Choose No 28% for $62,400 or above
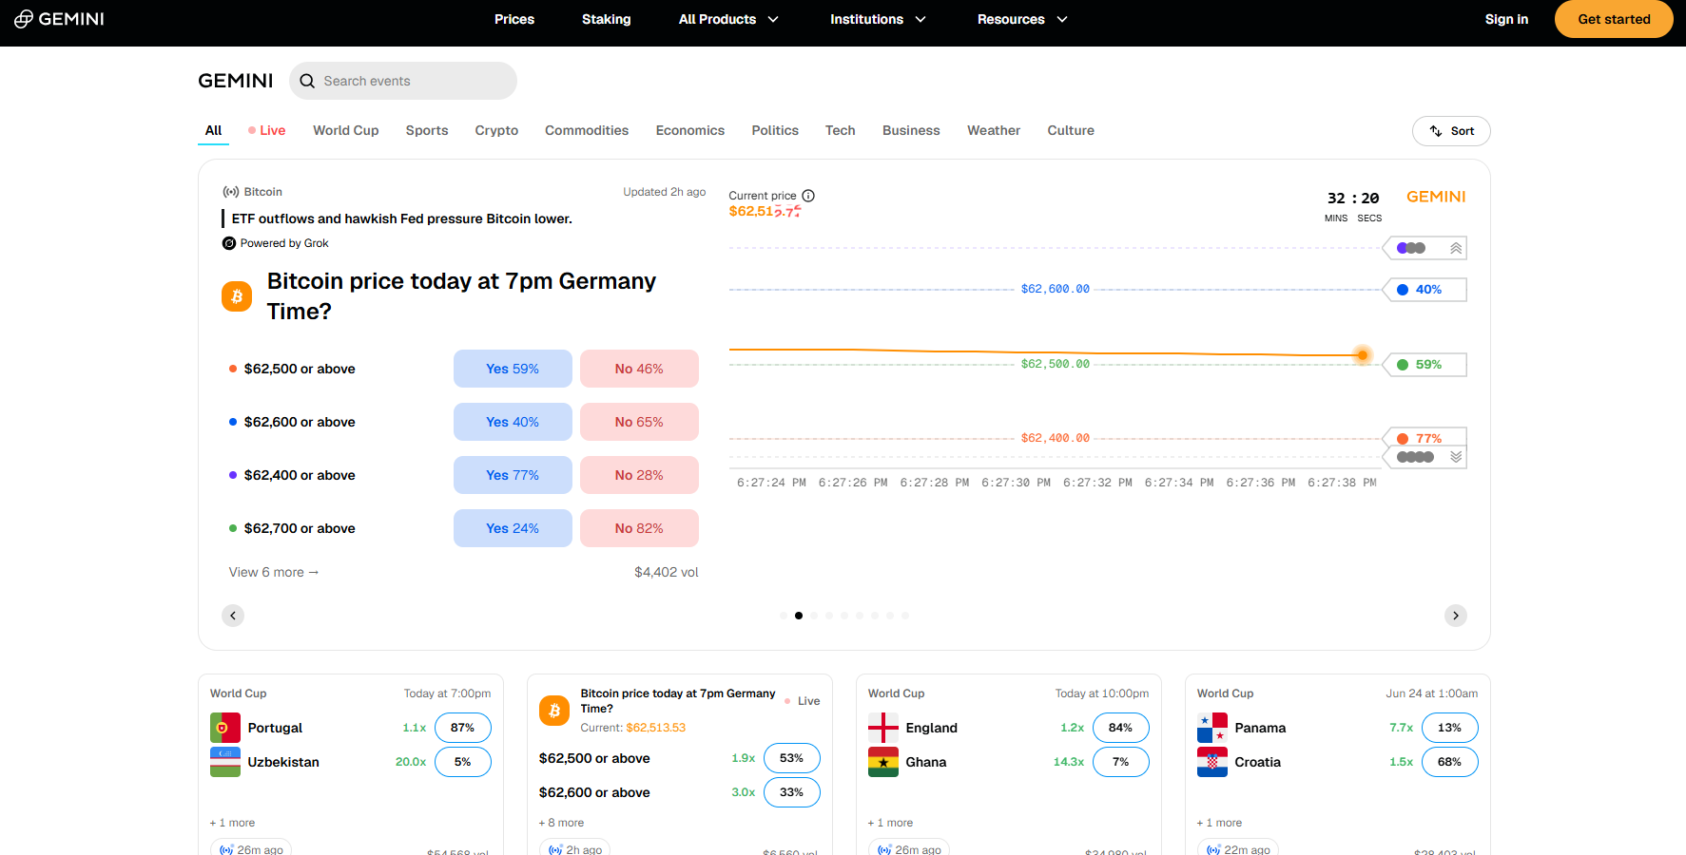1686x855 pixels. 639,475
